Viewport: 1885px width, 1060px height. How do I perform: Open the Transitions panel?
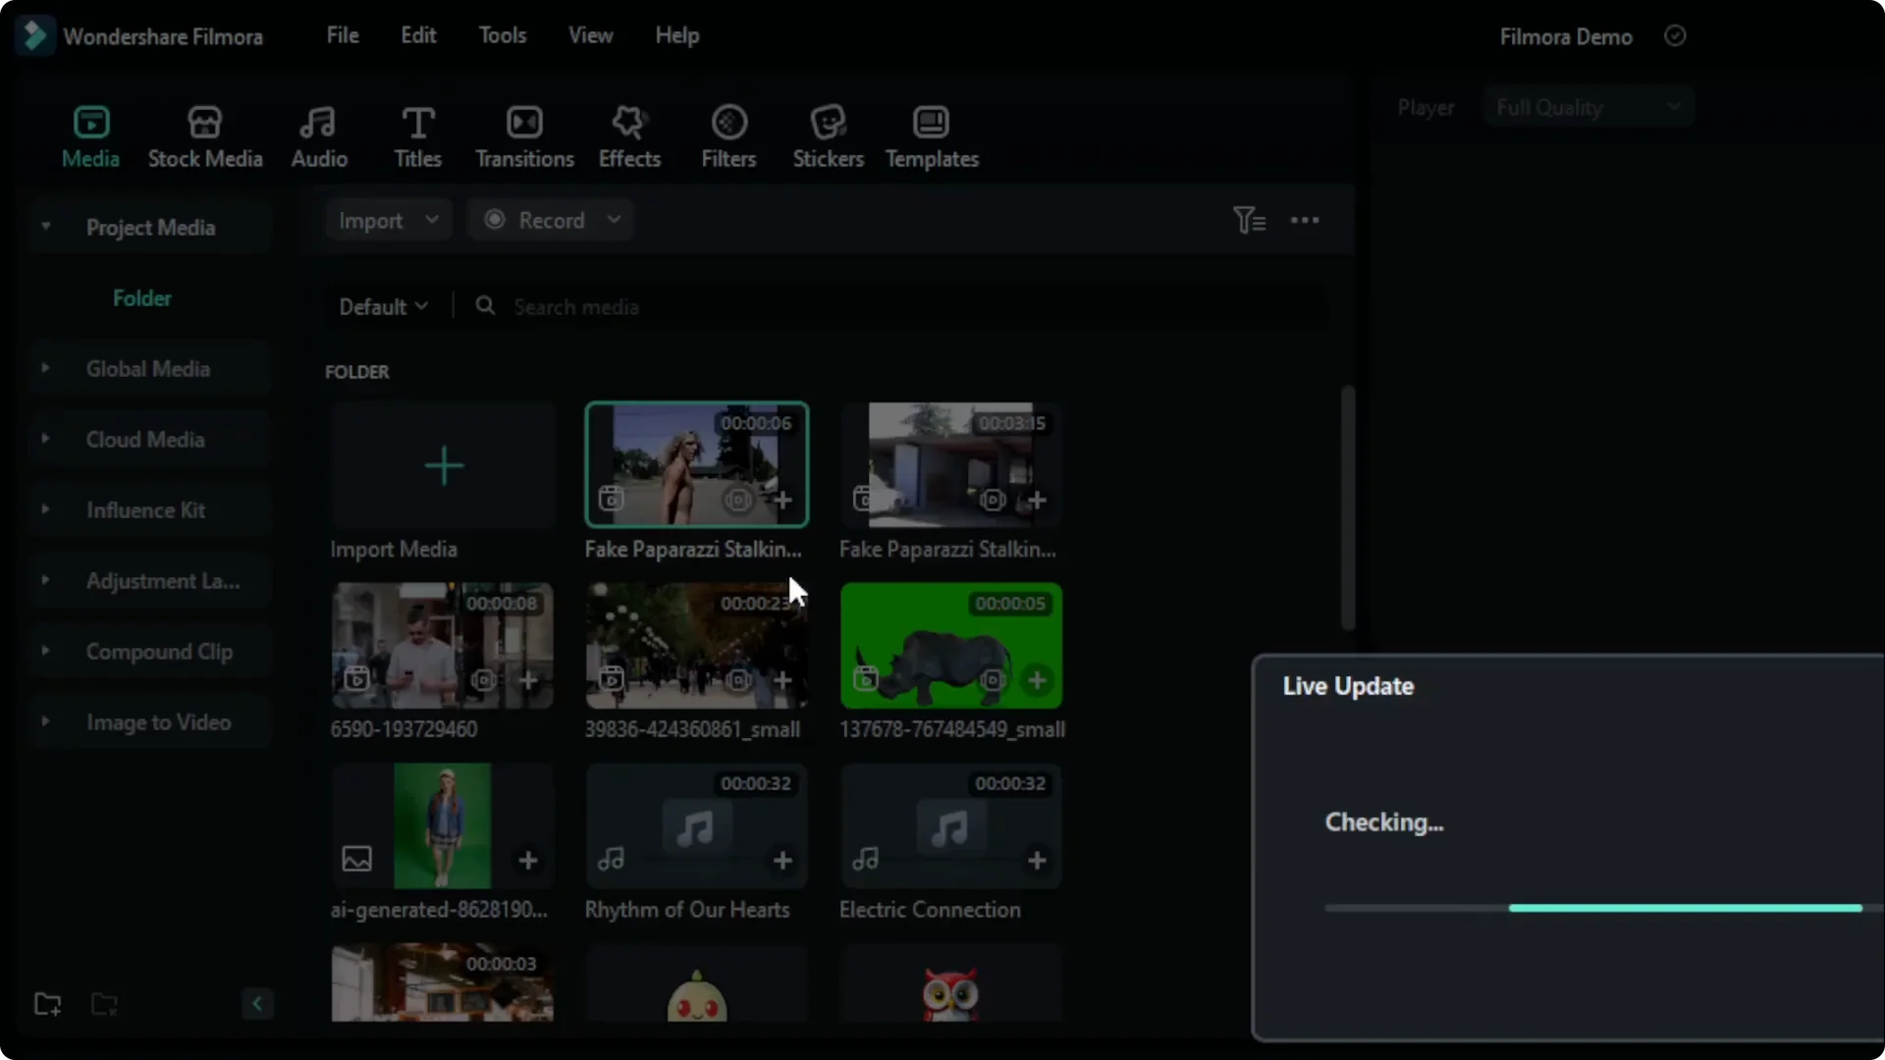524,134
